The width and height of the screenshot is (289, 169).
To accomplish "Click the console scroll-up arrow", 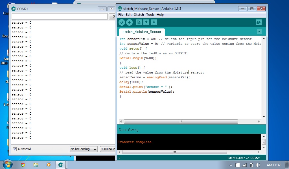I will (264, 136).
